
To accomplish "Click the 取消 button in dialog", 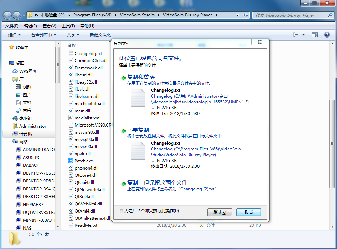I will pyautogui.click(x=249, y=212).
